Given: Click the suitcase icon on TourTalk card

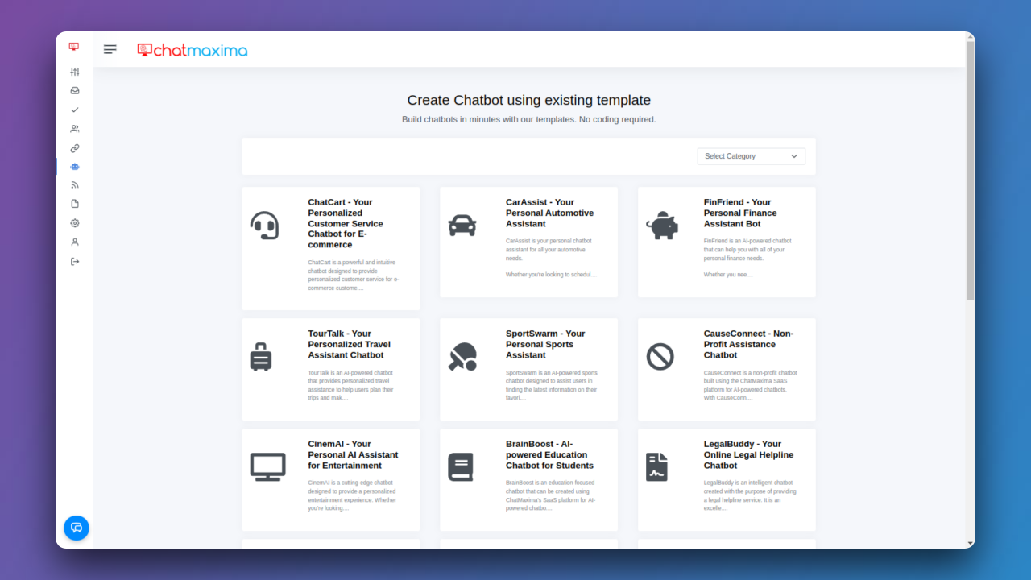Looking at the screenshot, I should (261, 356).
